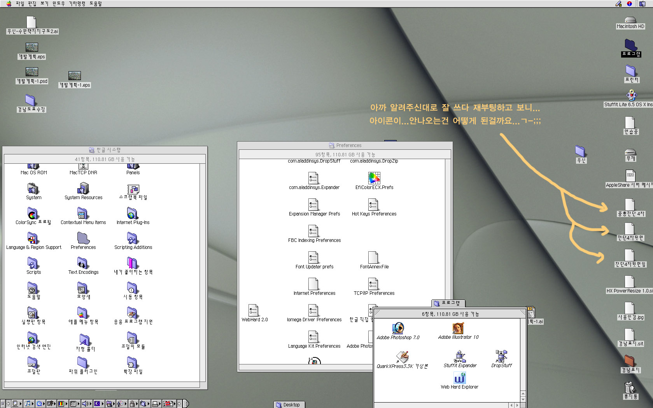Image resolution: width=653 pixels, height=408 pixels.
Task: Open the monitor color depth strip module
Action: [x=61, y=404]
